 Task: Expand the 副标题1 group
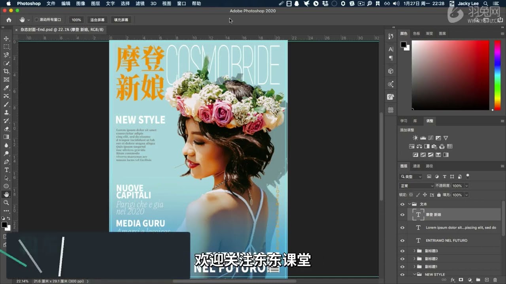coord(414,267)
